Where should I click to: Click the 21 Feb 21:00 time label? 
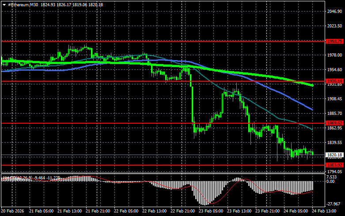98,211
